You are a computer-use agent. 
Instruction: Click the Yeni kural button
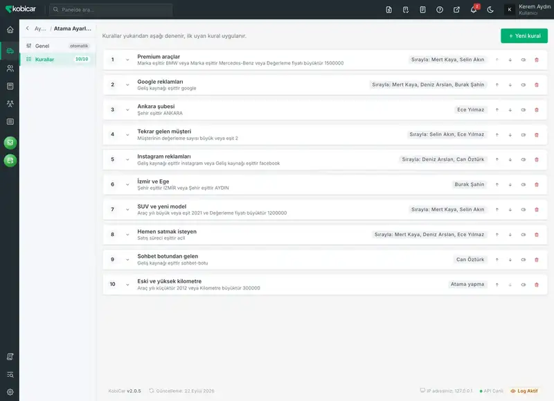(524, 36)
